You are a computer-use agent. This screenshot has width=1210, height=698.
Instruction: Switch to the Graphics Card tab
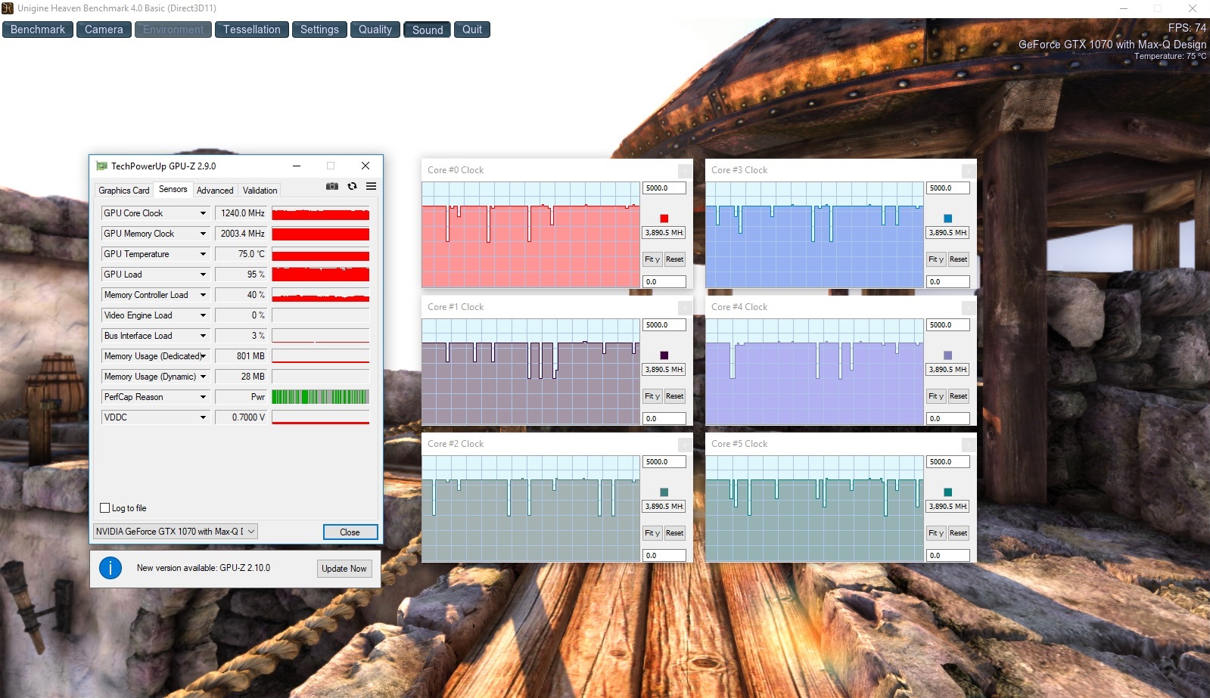[124, 191]
